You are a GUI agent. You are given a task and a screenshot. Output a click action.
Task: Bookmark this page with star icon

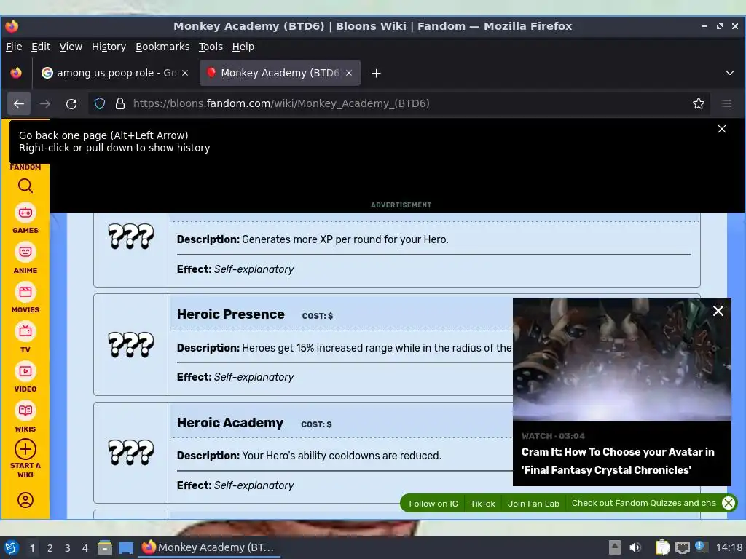click(699, 103)
